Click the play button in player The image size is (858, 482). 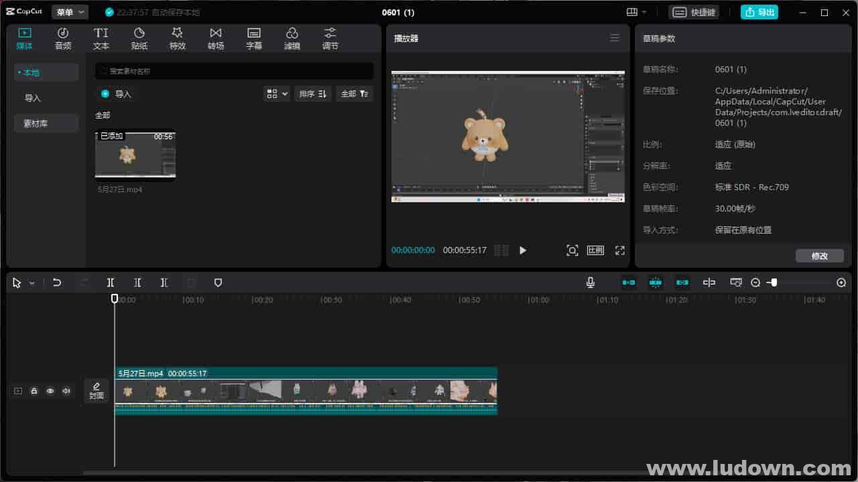coord(523,250)
